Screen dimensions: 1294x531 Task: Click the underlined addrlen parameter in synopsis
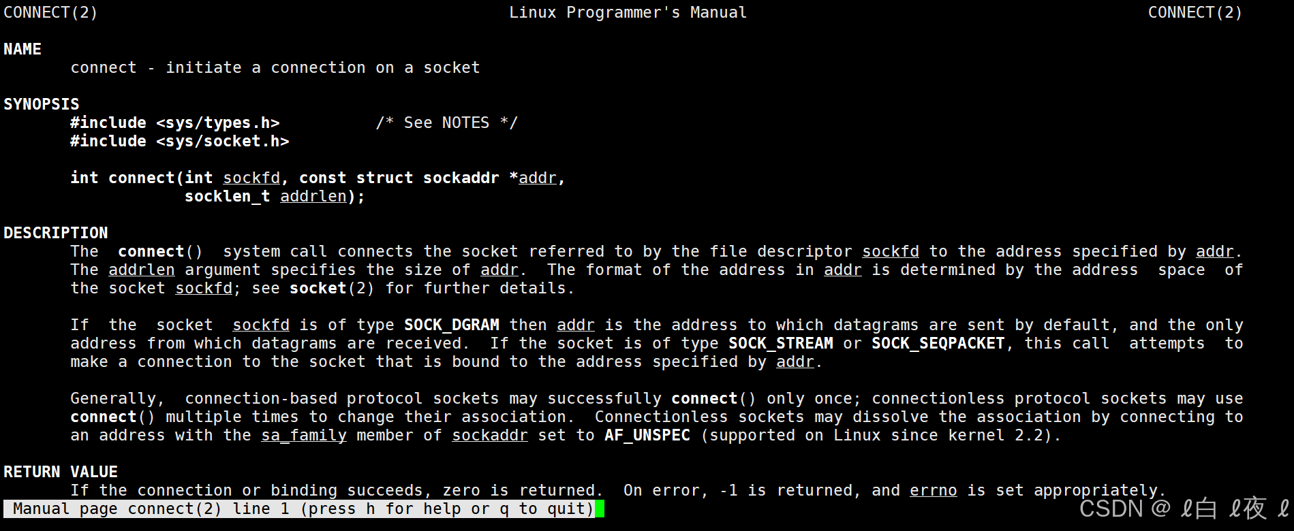[x=313, y=196]
